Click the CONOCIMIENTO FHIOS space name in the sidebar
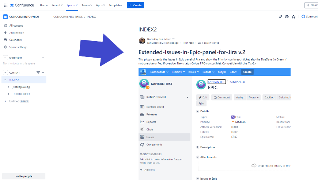Screen dimensions: 318x180 (x=24, y=17)
